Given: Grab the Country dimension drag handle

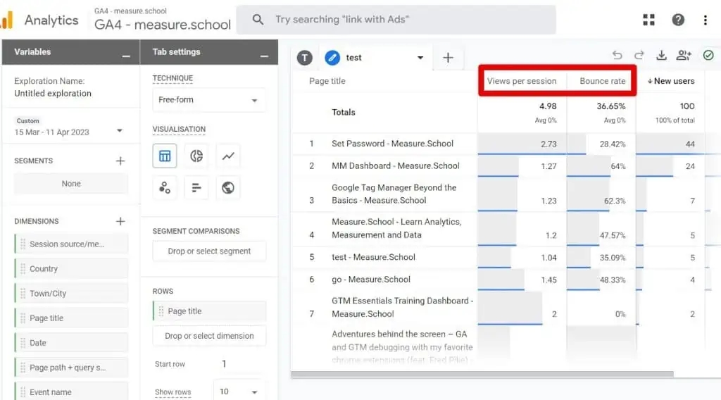Looking at the screenshot, I should pos(23,268).
